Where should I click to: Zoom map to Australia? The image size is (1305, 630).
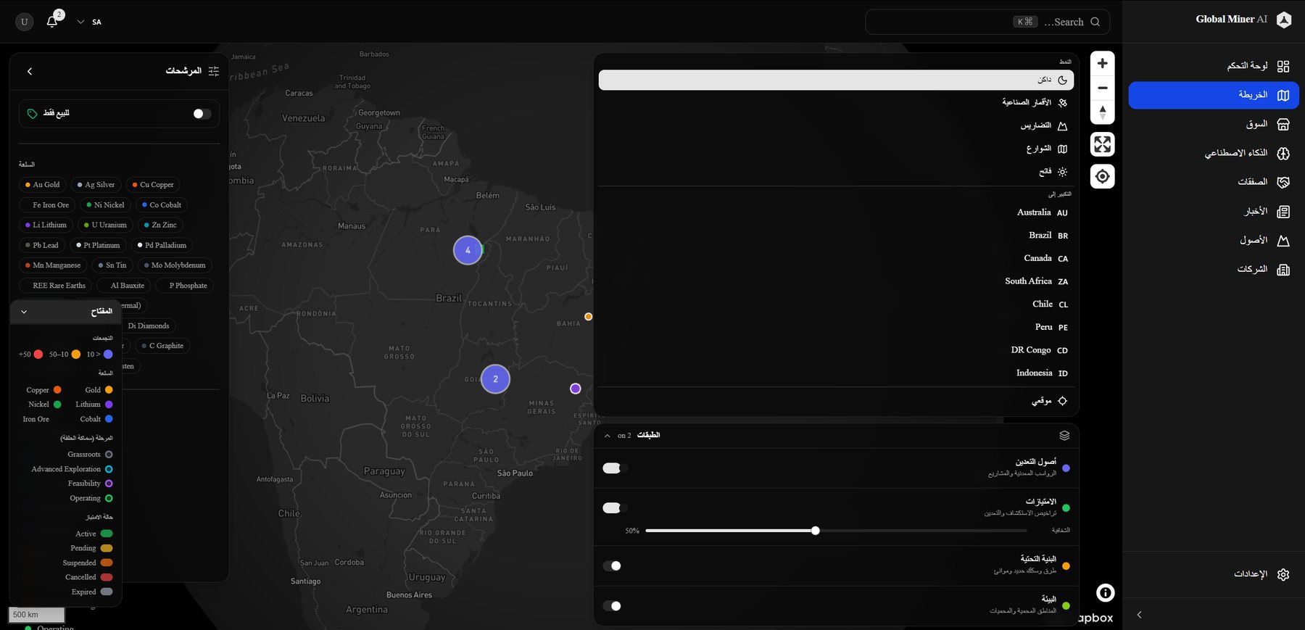click(836, 212)
